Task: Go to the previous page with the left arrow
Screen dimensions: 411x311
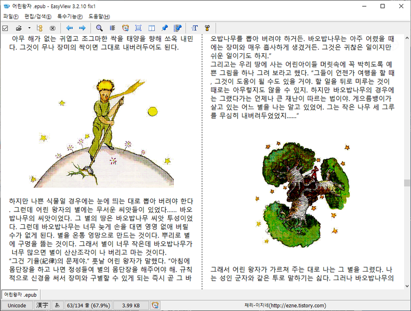Action: [x=70, y=28]
